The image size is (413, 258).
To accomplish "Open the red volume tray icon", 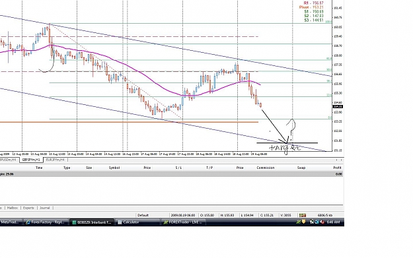I will click(x=322, y=222).
